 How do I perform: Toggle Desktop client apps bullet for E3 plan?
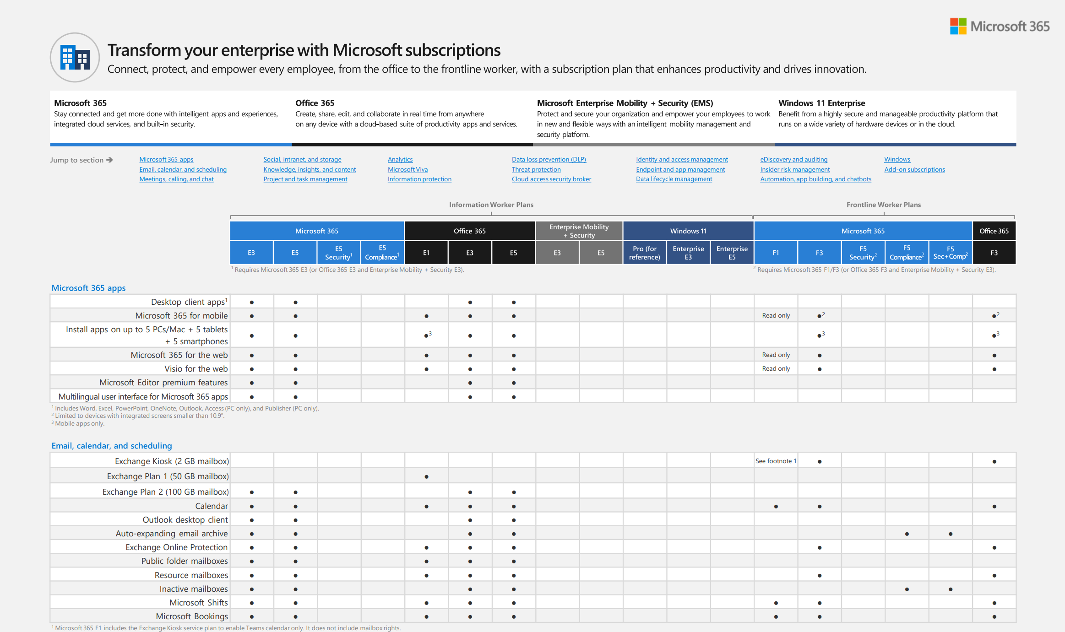pyautogui.click(x=253, y=300)
